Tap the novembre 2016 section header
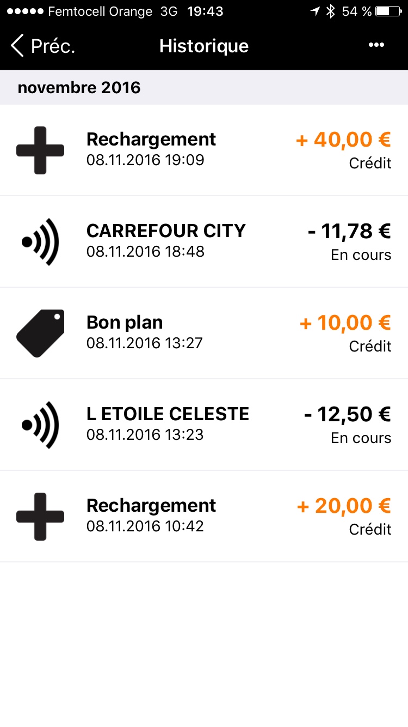Image resolution: width=408 pixels, height=727 pixels. point(79,87)
